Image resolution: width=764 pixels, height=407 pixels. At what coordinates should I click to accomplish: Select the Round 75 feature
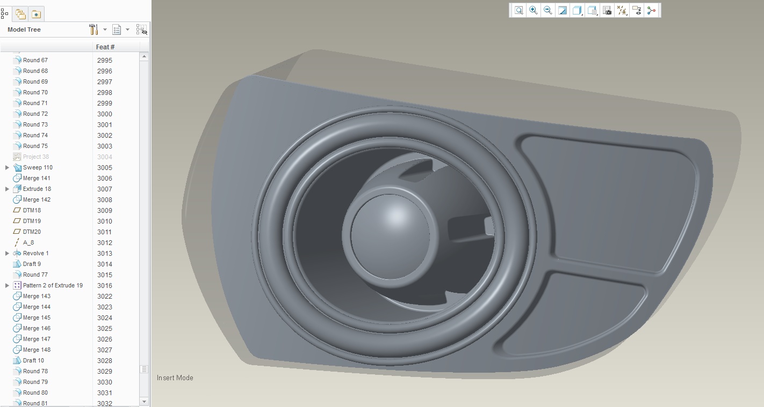coord(35,146)
